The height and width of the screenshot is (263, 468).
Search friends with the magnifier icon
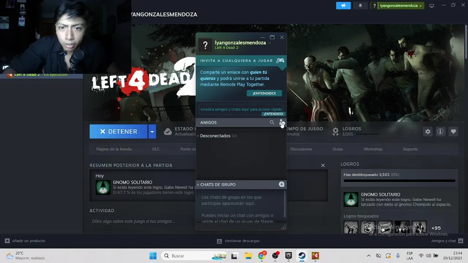point(272,122)
